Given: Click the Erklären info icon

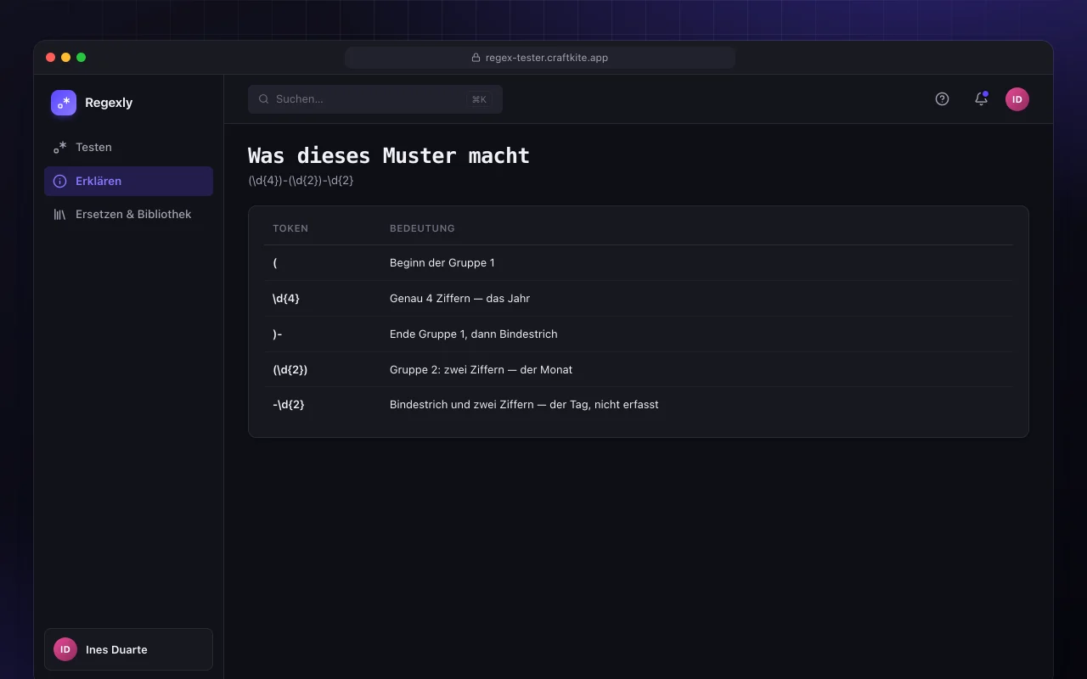Looking at the screenshot, I should (x=59, y=181).
